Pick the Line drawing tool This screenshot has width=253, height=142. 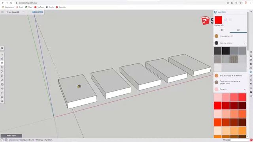(x=2, y=67)
